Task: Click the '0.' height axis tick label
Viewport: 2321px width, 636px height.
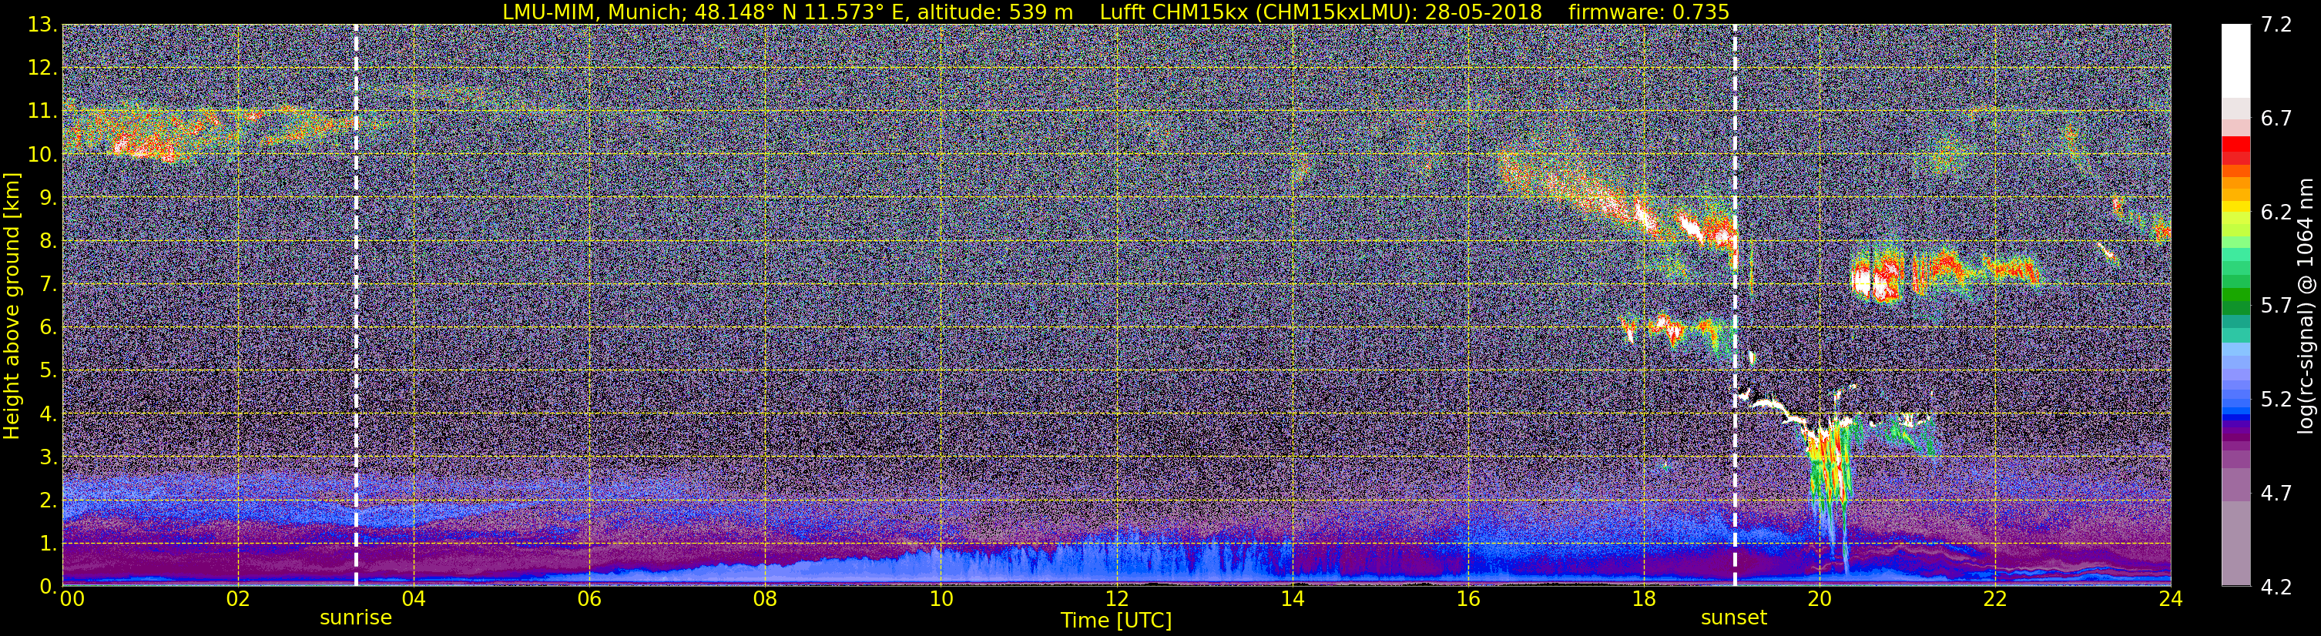Action: 48,585
